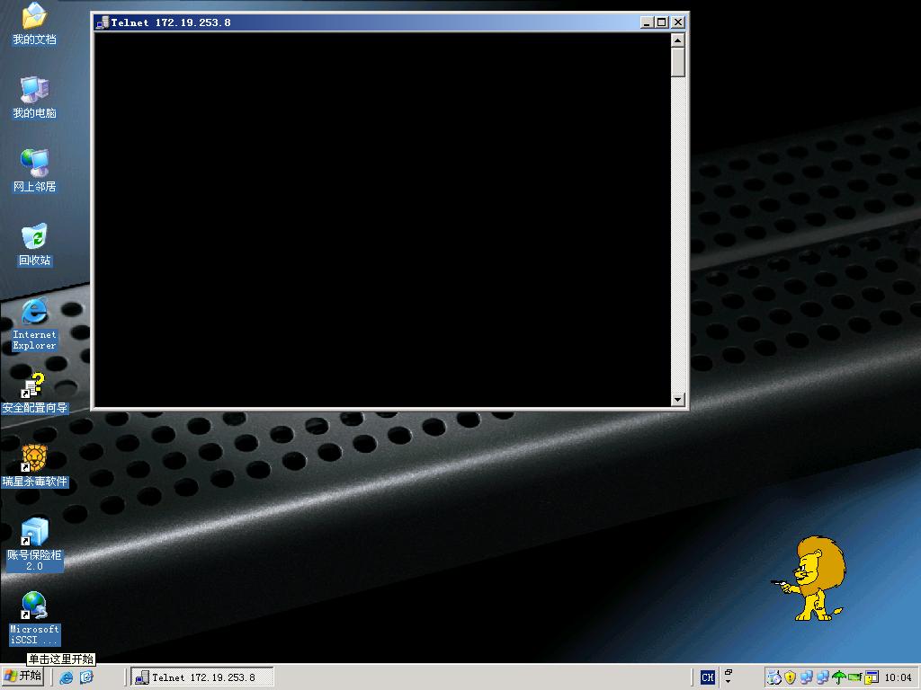Screen dimensions: 921x690
Task: Click the second quick launch icon beside IE
Action: pos(86,677)
